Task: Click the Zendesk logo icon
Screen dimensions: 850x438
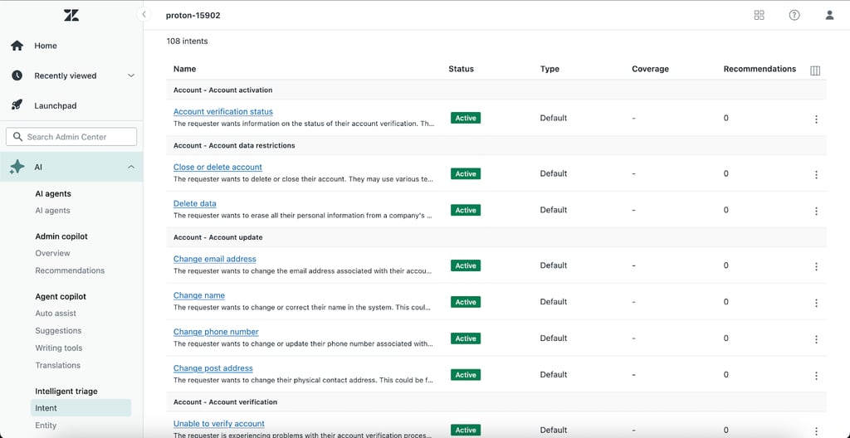Action: (71, 15)
